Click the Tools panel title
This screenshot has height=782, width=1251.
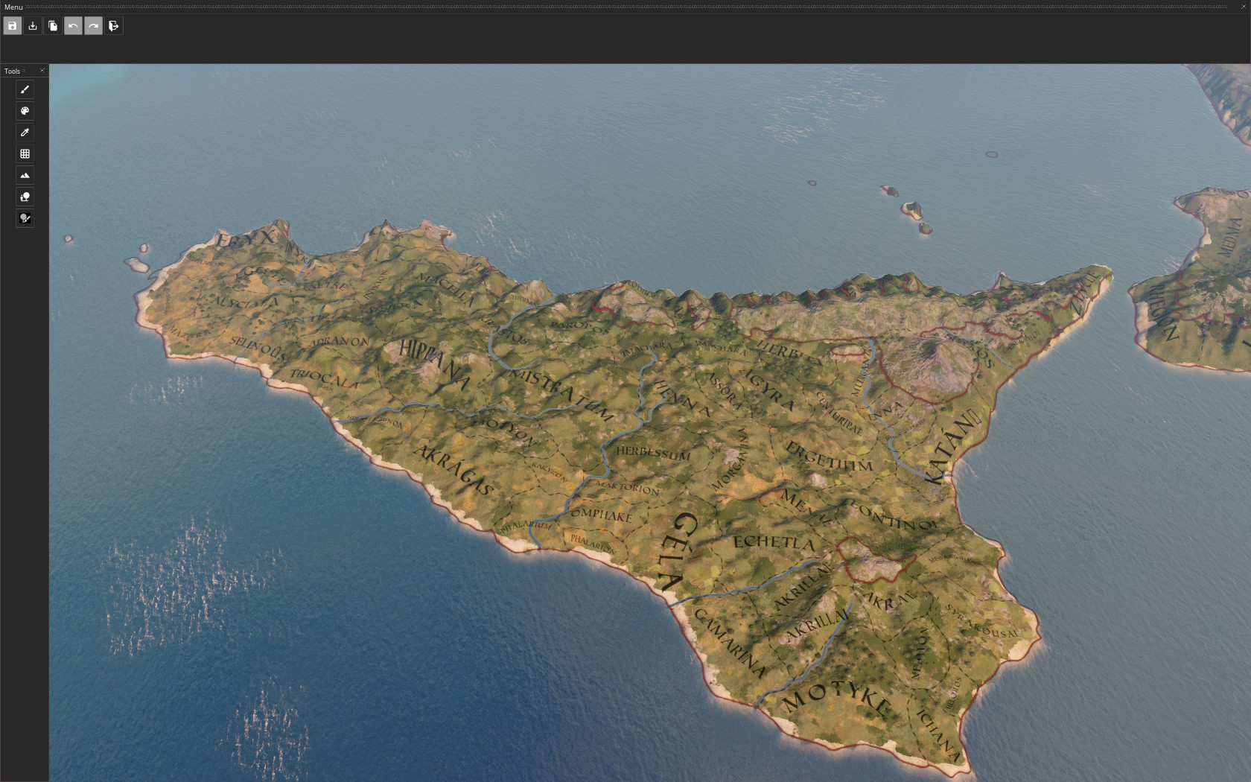pyautogui.click(x=12, y=71)
